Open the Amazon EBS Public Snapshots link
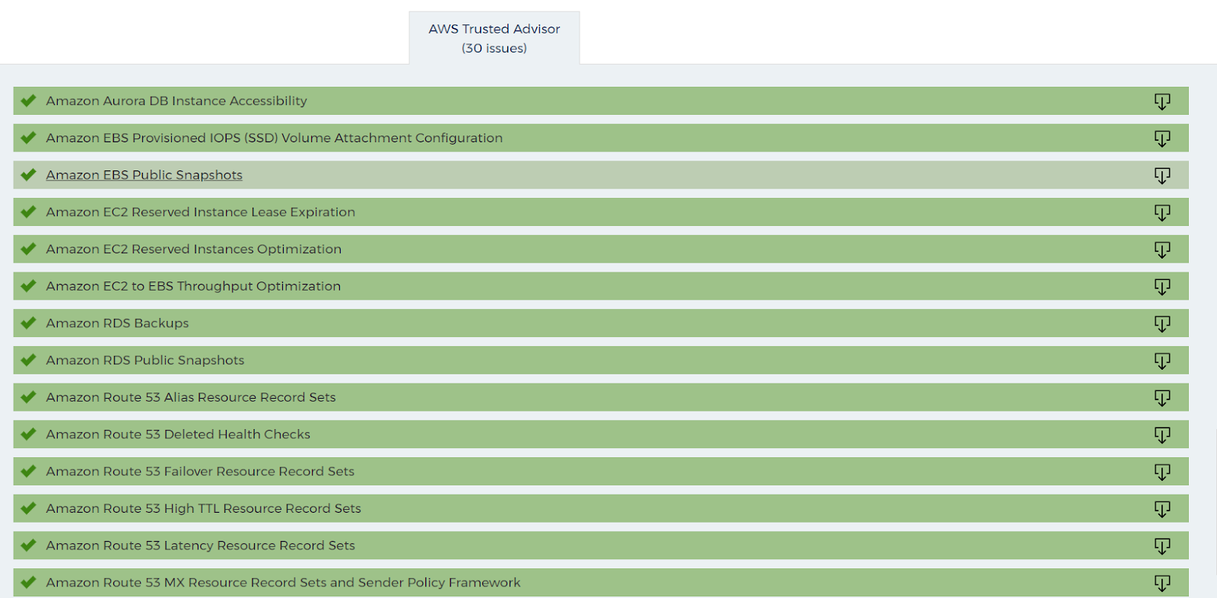The image size is (1217, 598). pyautogui.click(x=145, y=175)
